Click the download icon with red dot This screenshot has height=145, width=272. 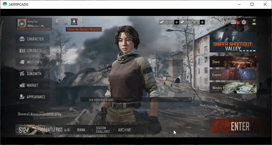pos(74,22)
